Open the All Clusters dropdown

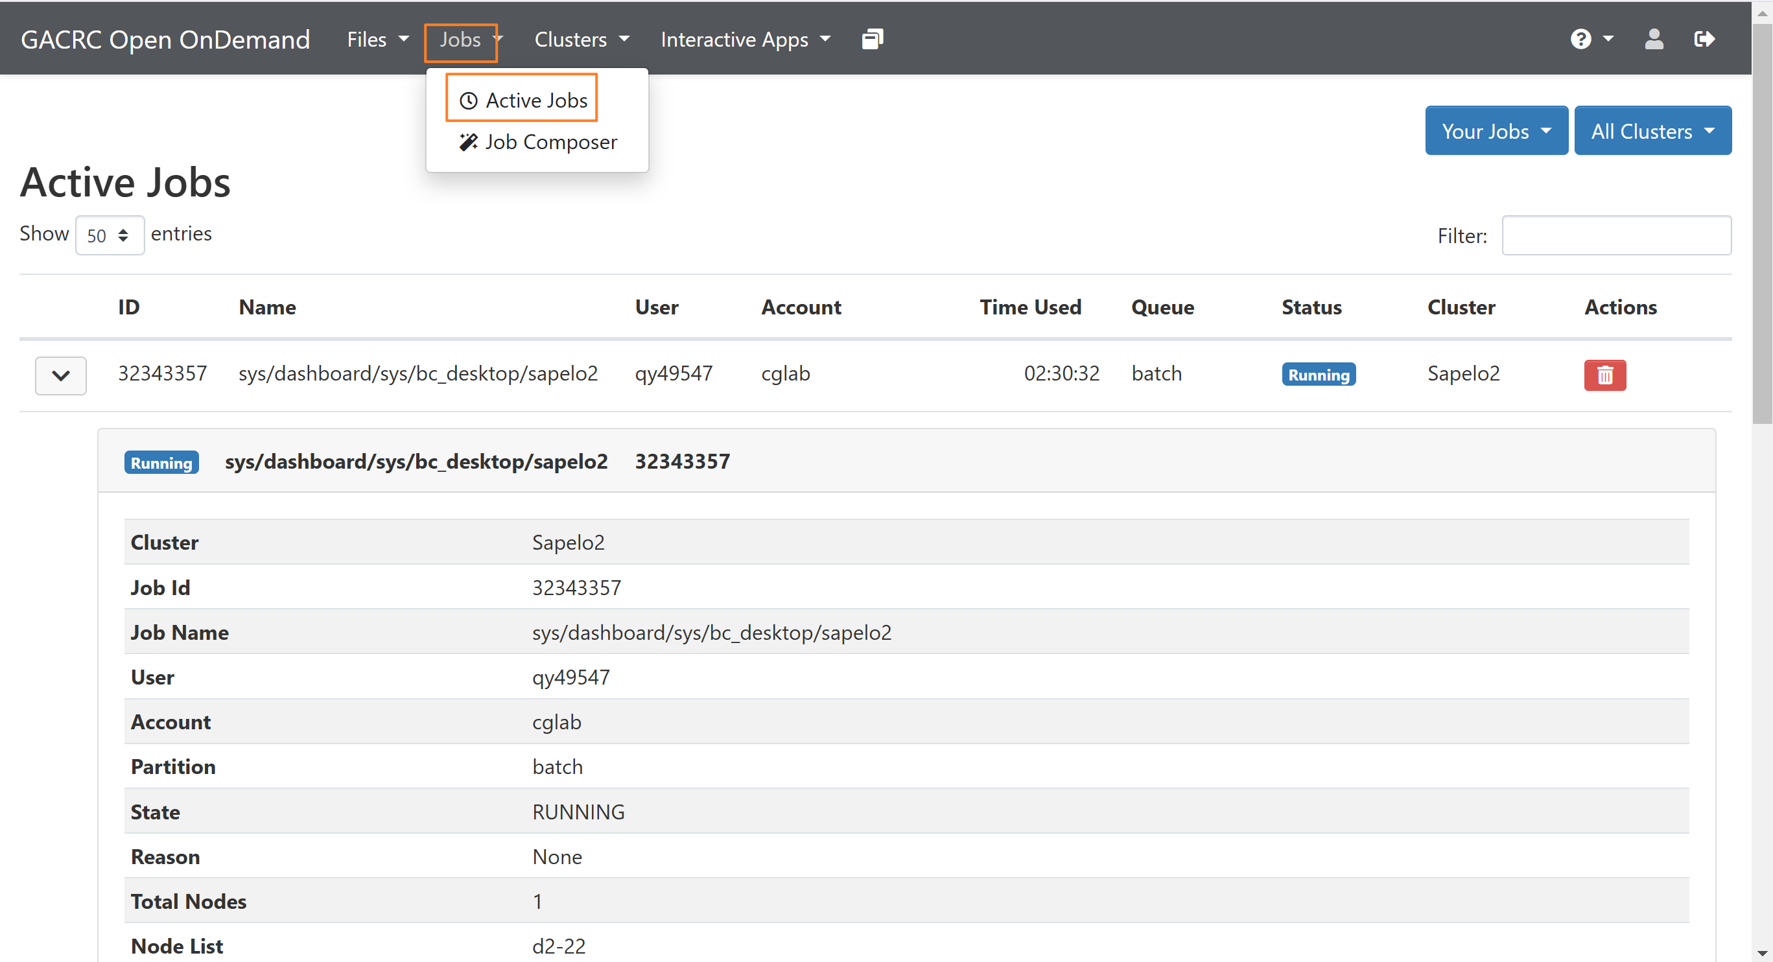pos(1652,131)
